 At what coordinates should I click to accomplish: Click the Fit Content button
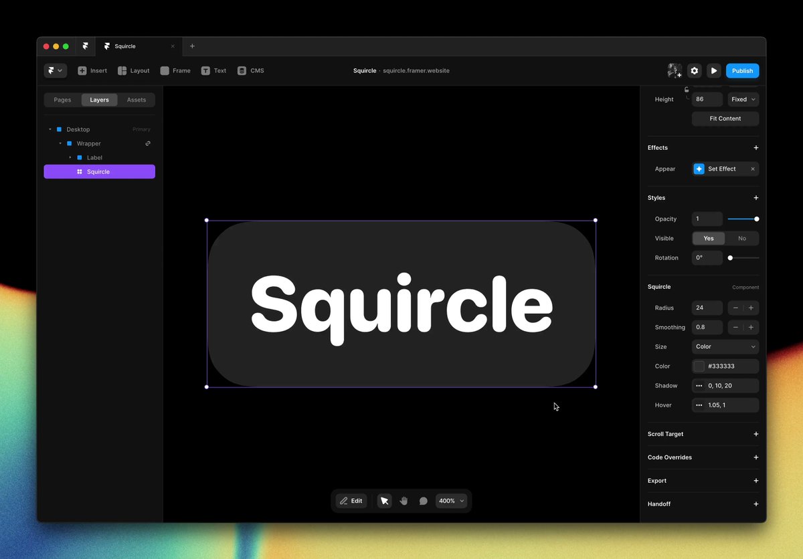point(725,118)
